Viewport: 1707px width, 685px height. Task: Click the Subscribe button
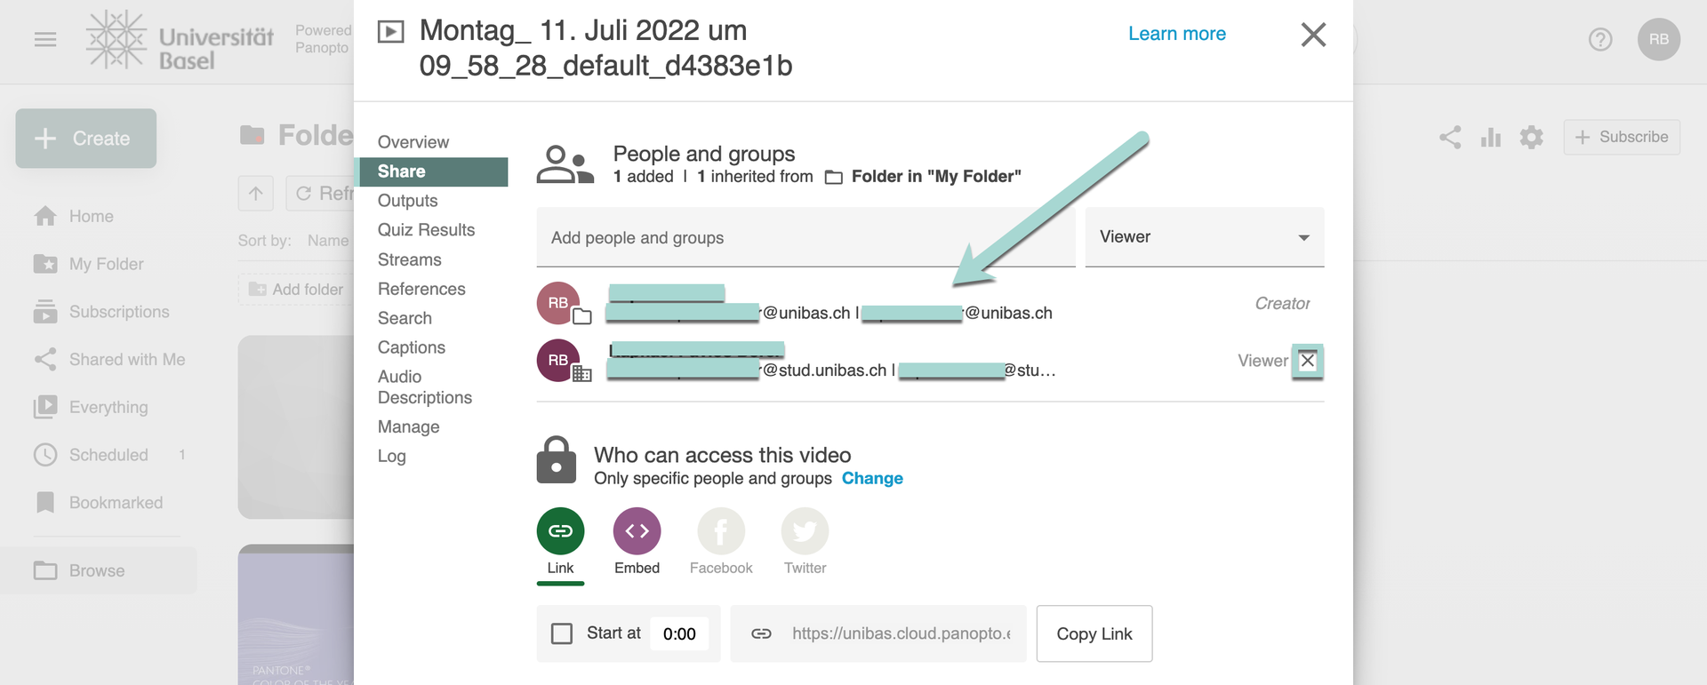tap(1622, 138)
